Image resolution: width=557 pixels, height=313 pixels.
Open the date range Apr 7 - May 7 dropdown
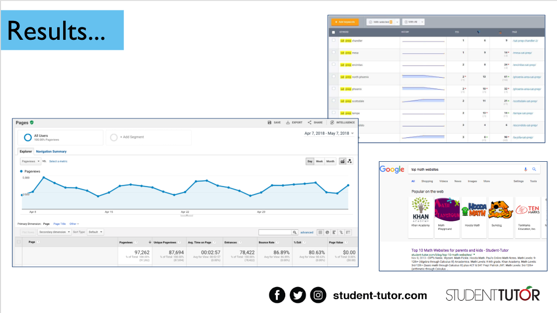point(329,133)
